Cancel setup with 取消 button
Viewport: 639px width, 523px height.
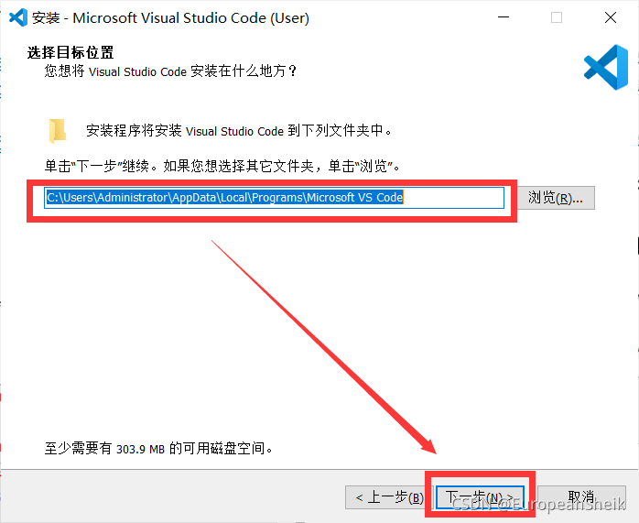(581, 497)
